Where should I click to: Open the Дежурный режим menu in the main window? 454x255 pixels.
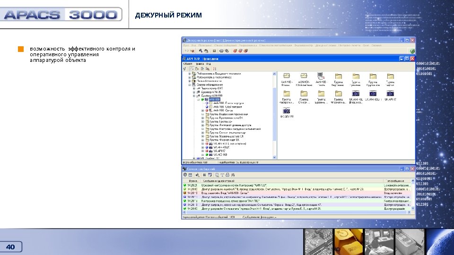[326, 45]
